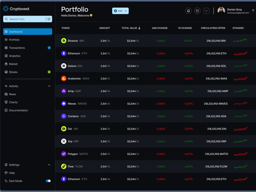
Task: Click the notification bell icon
Action: [188, 11]
